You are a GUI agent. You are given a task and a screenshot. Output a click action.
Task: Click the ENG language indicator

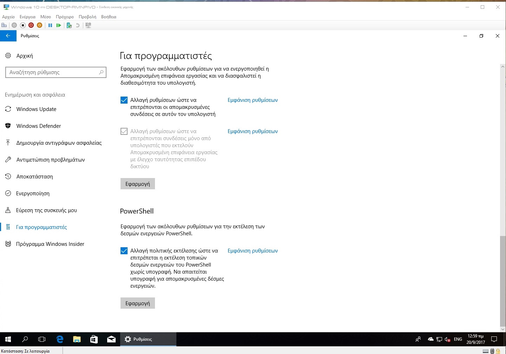(458, 339)
